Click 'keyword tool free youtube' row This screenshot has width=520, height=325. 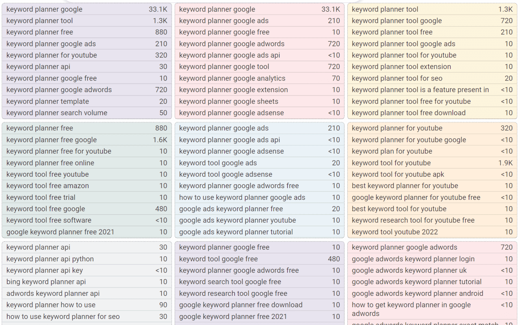point(87,174)
